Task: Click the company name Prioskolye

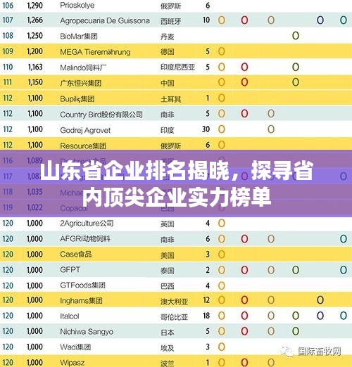Action: click(77, 5)
